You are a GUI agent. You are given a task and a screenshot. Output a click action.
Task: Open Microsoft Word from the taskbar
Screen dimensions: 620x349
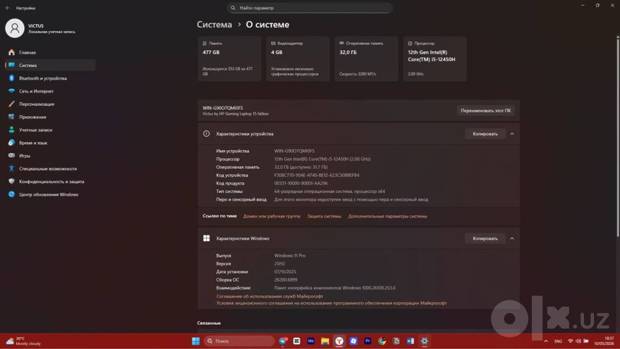click(x=410, y=341)
